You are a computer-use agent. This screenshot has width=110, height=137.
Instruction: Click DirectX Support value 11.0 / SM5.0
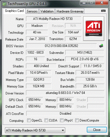(x=92, y=66)
